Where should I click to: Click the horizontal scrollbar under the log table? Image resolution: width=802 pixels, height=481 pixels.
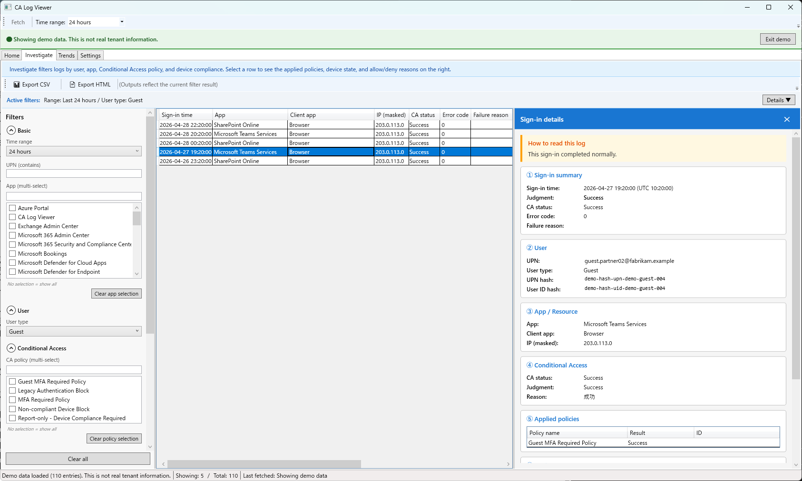tap(264, 464)
